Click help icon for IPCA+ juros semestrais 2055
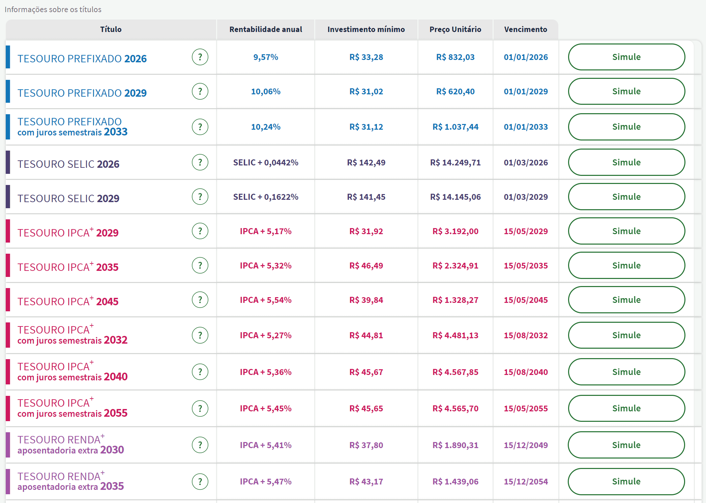The image size is (706, 503). point(200,409)
